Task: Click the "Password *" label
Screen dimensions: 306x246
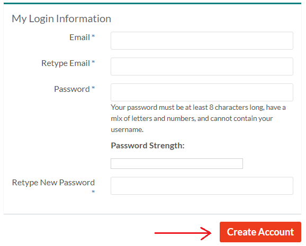Action: [x=75, y=89]
